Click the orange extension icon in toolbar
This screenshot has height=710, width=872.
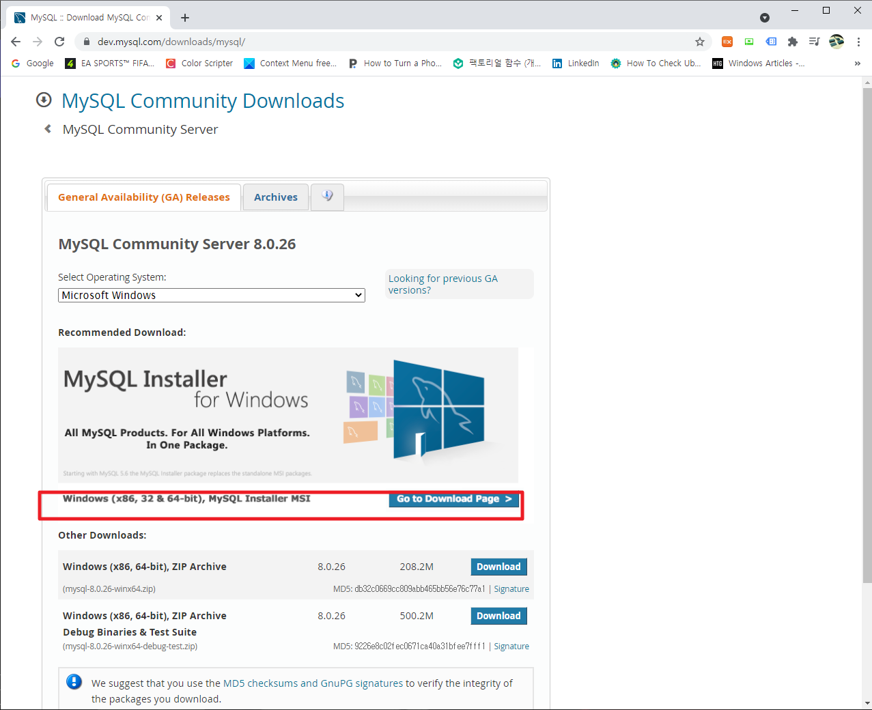[727, 42]
